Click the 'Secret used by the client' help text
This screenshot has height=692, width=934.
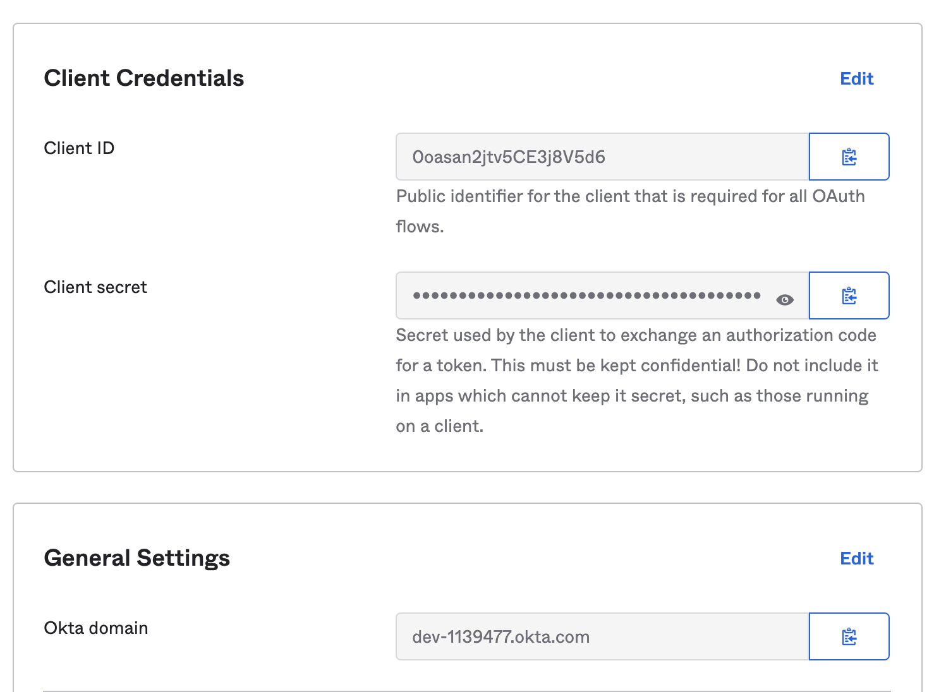pyautogui.click(x=636, y=335)
